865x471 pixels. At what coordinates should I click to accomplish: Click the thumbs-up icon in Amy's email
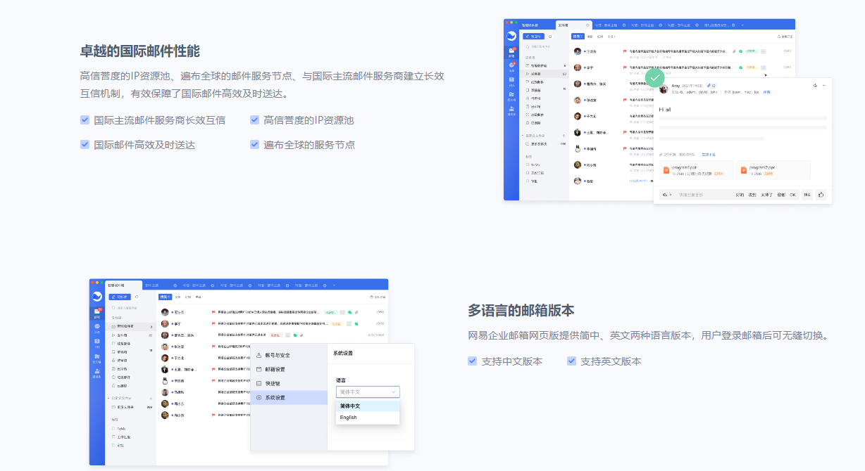click(821, 195)
